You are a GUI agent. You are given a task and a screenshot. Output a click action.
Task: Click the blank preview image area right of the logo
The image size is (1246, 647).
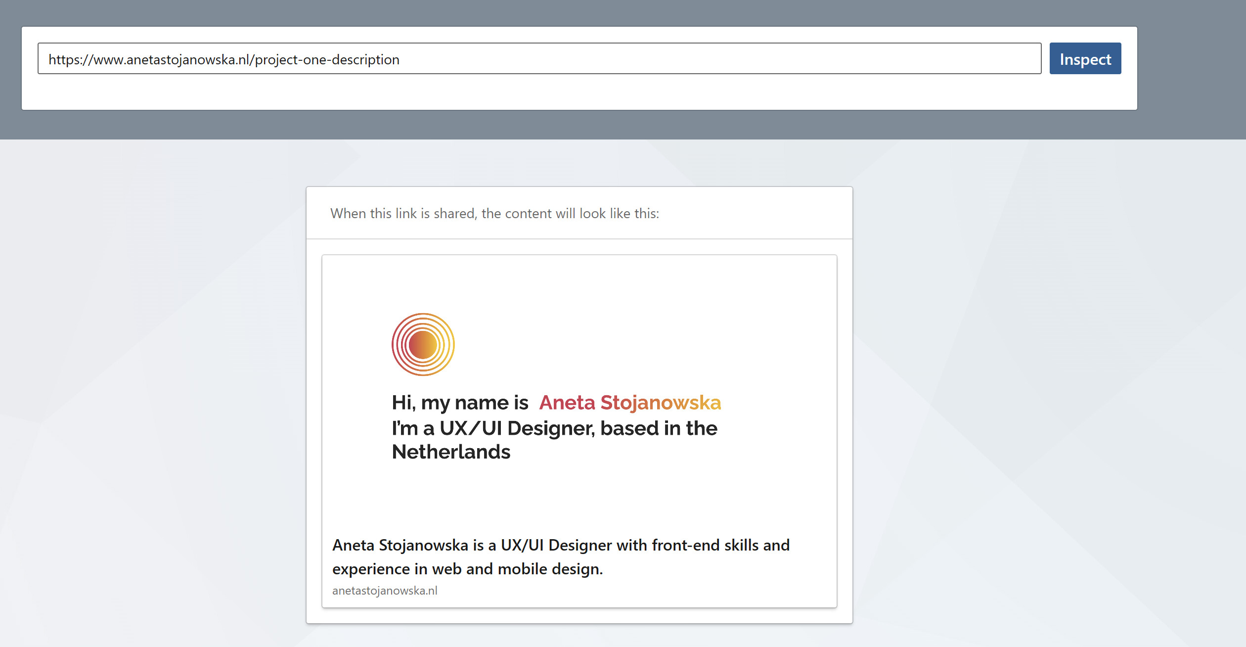pos(643,344)
